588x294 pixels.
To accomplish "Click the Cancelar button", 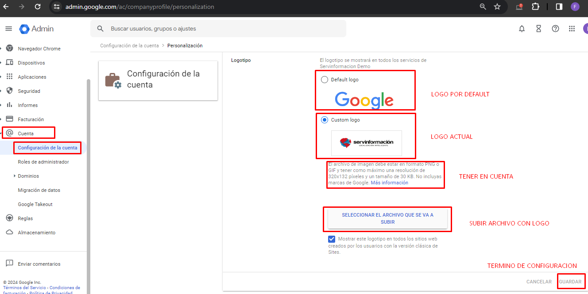I will [539, 282].
